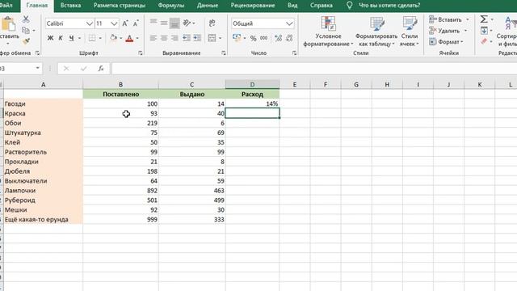
Task: Open Шрифт dialog launcher icon
Action: [140, 53]
